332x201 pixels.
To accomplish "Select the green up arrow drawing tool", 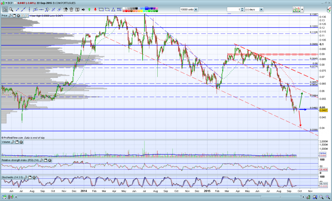I will (89, 9).
